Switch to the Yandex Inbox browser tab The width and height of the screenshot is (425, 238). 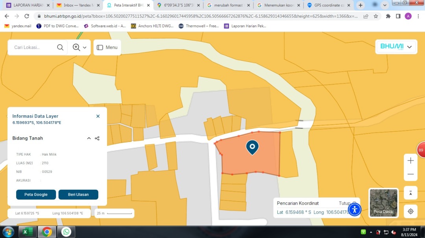tap(77, 5)
